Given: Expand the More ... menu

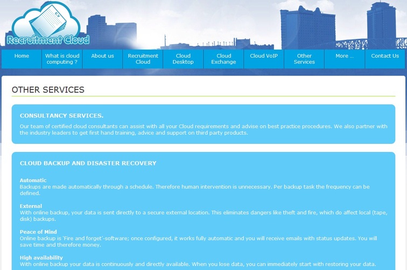Looking at the screenshot, I should point(345,59).
